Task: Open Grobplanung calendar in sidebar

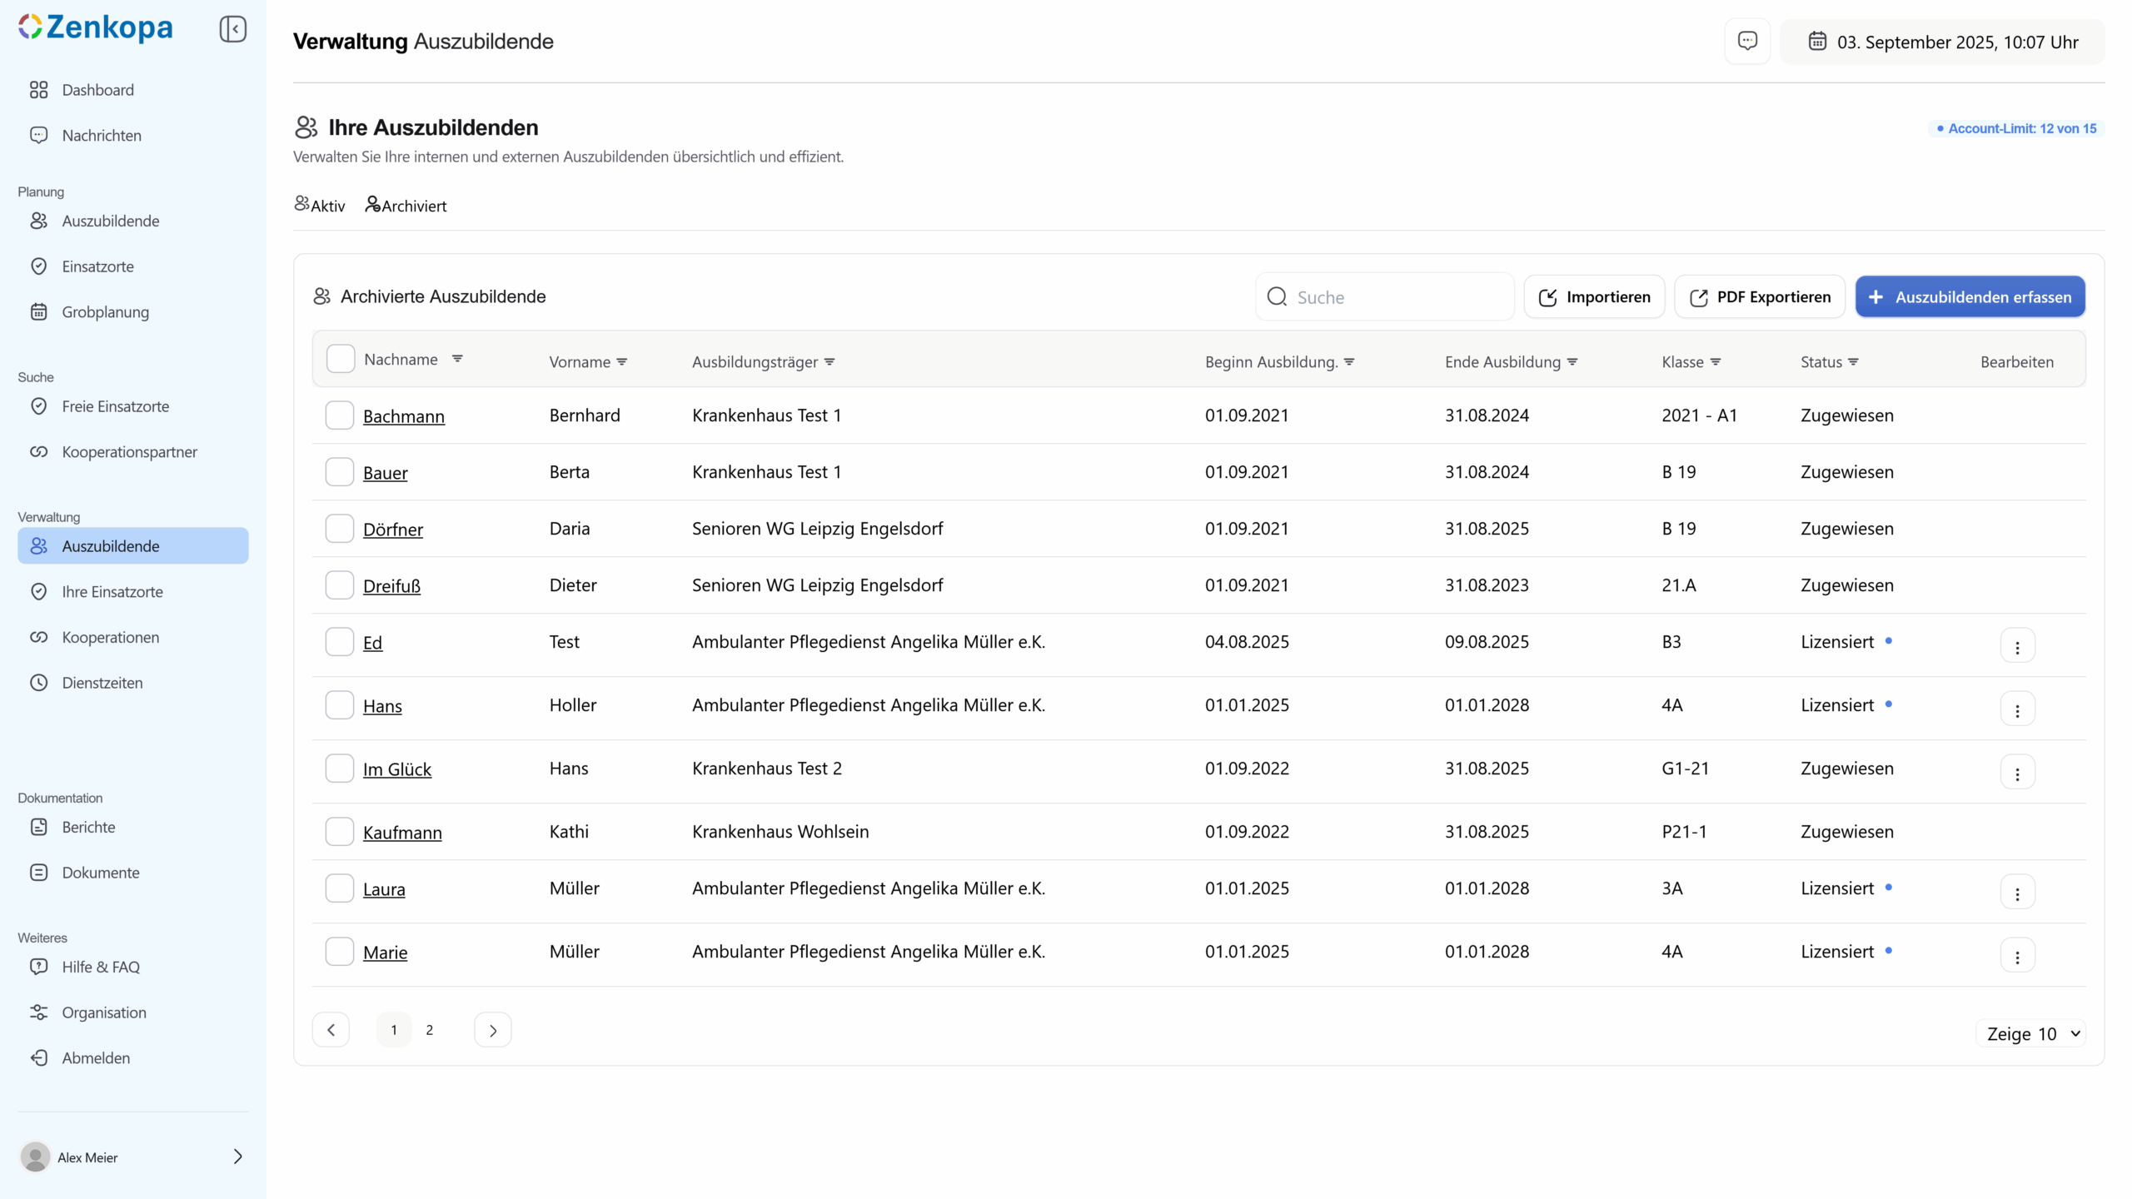Action: (105, 312)
